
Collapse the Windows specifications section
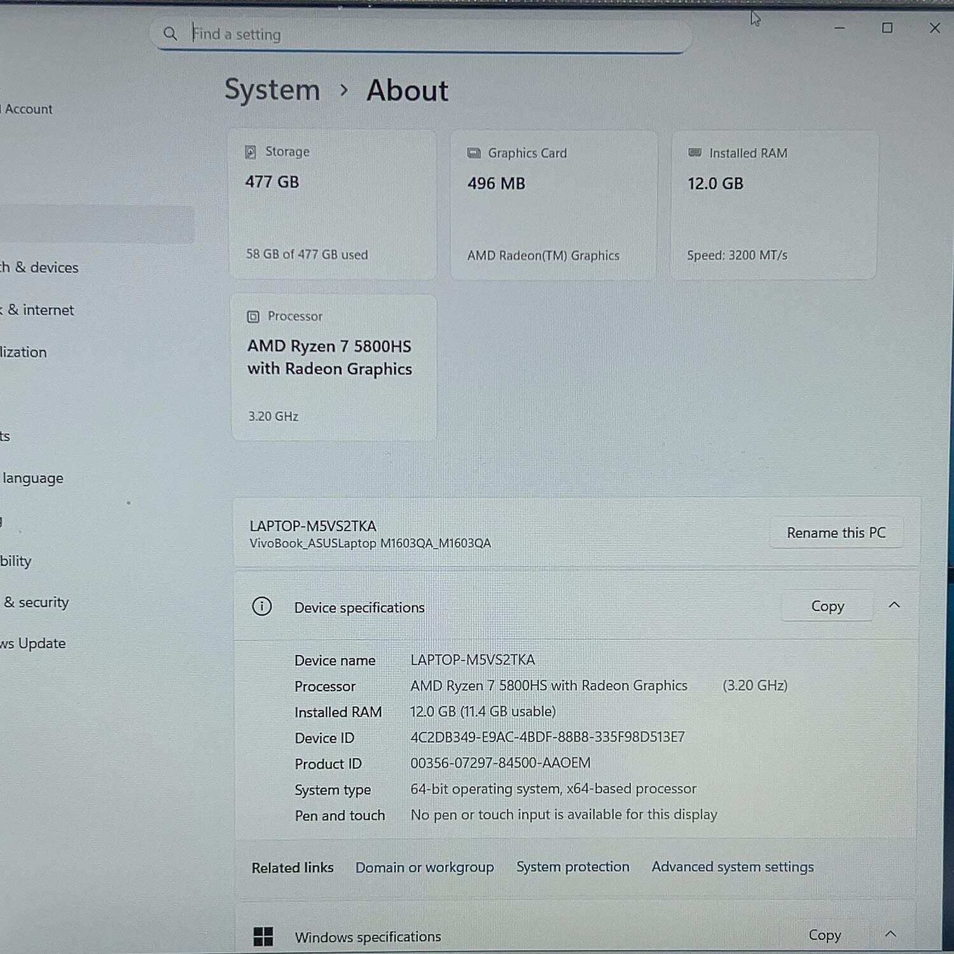pyautogui.click(x=890, y=934)
